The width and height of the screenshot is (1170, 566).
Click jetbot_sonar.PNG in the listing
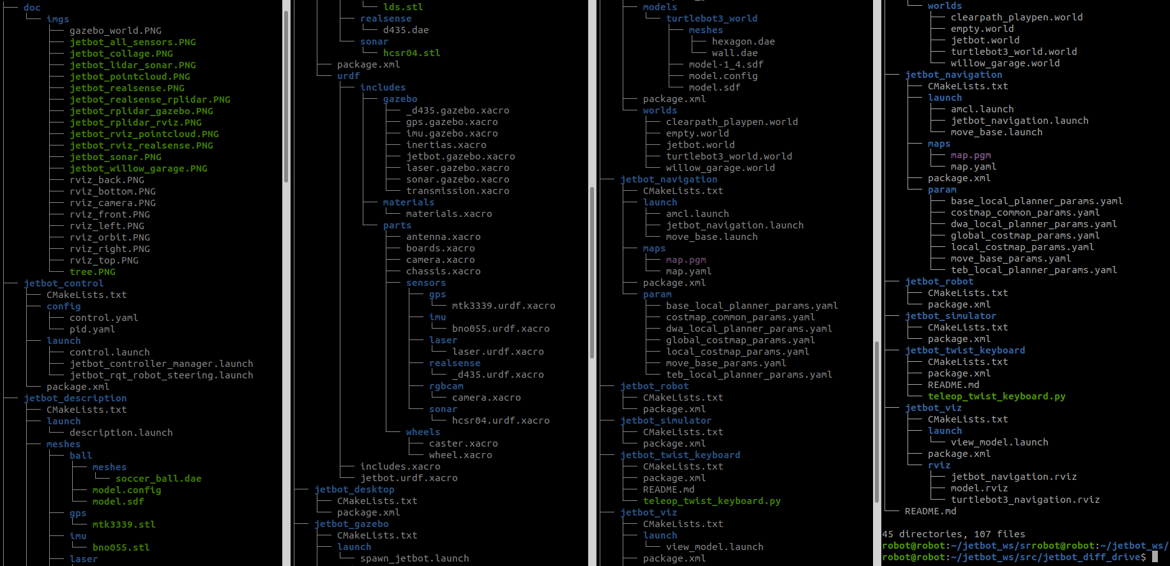(x=116, y=157)
